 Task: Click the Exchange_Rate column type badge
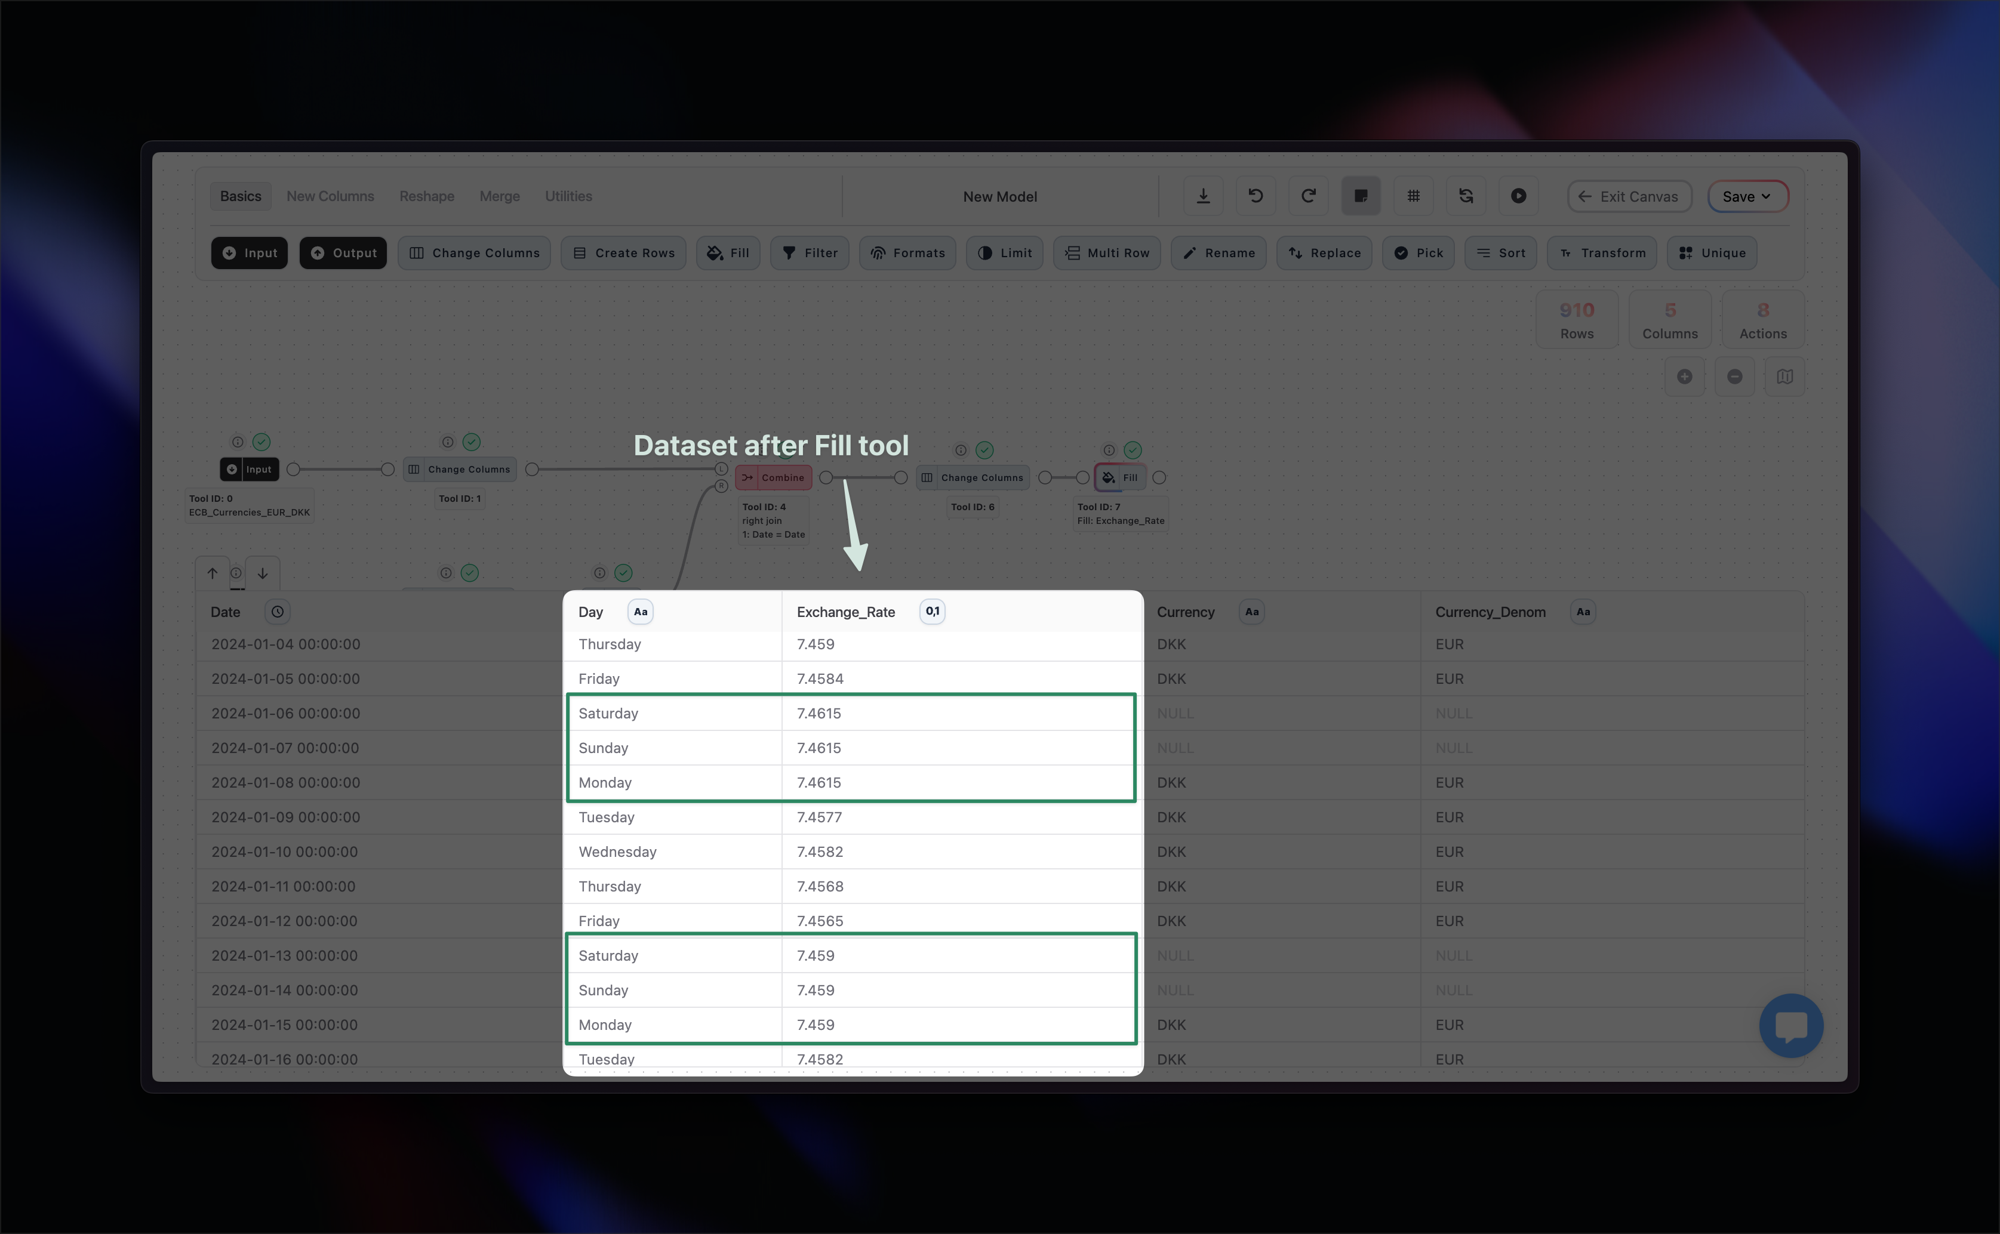click(x=933, y=611)
